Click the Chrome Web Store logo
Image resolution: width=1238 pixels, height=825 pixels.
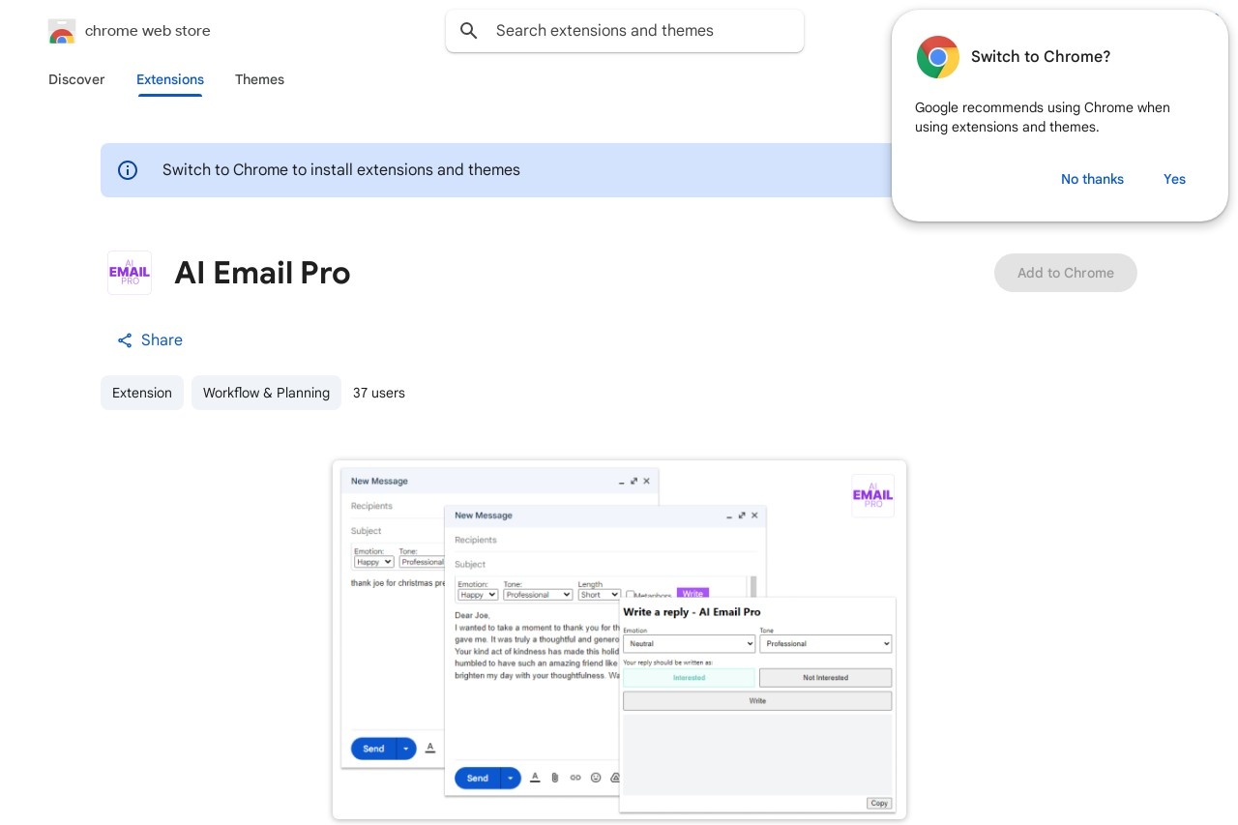point(61,31)
